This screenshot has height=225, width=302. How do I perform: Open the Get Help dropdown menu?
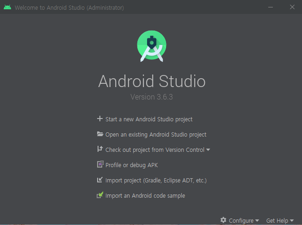280,220
